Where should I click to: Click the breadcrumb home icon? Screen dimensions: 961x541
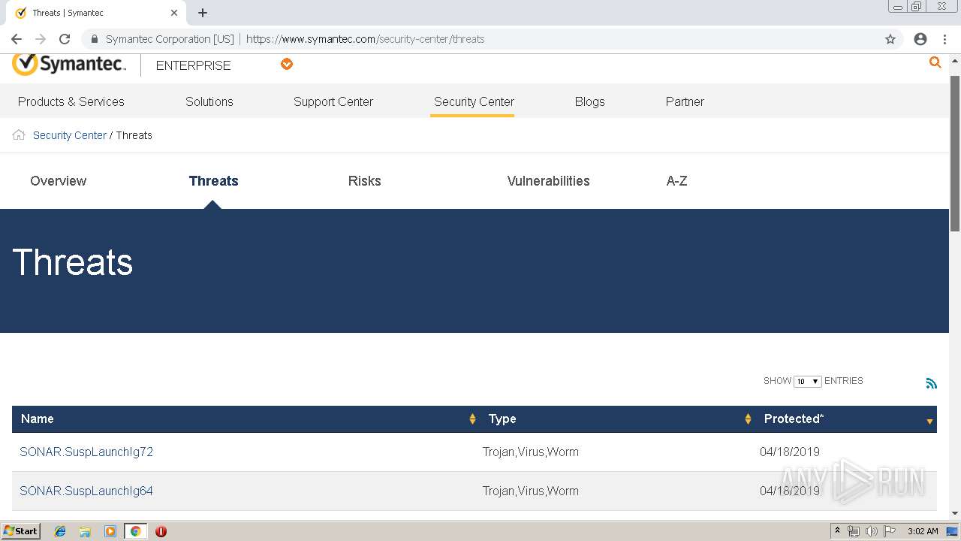pyautogui.click(x=19, y=135)
